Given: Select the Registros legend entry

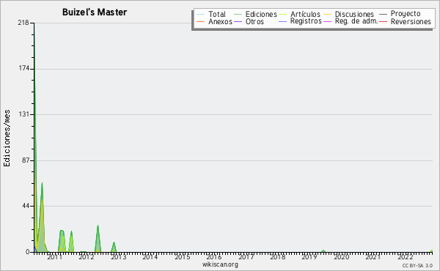Looking at the screenshot, I should [300, 21].
